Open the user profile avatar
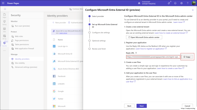197x110 pixels. pyautogui.click(x=193, y=3)
